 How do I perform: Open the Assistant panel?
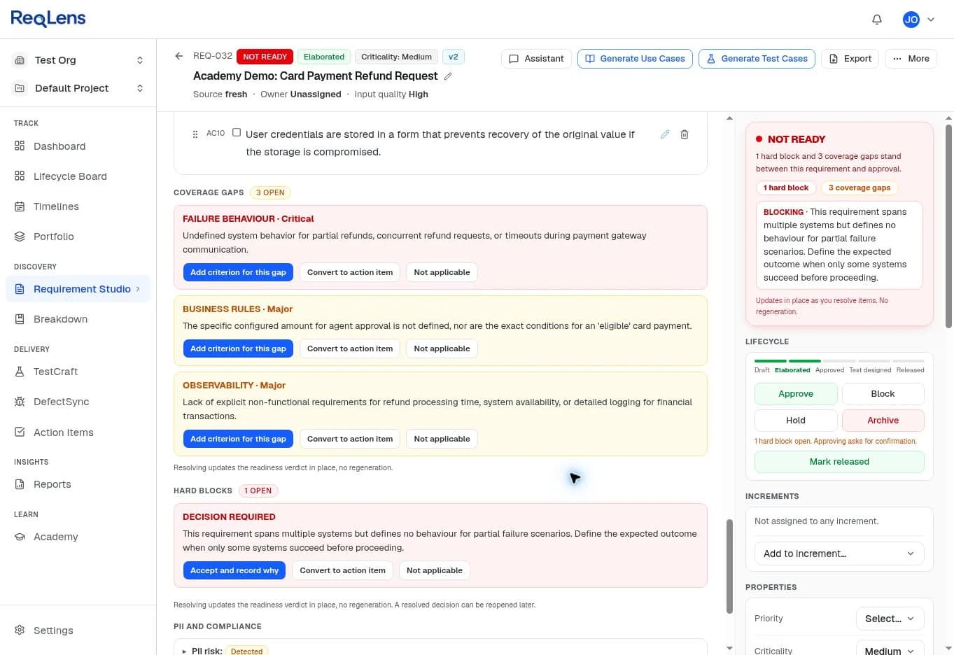pos(536,59)
